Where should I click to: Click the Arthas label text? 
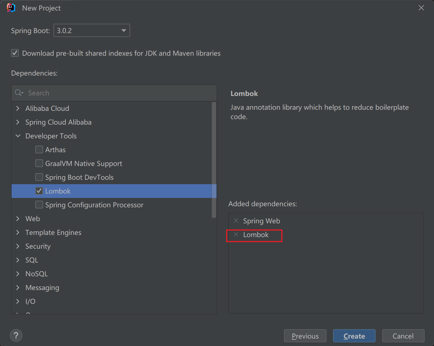(55, 150)
